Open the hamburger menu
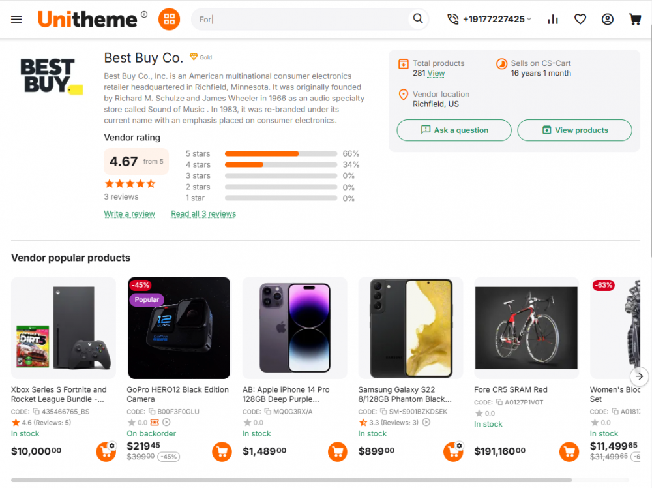The image size is (652, 488). click(x=16, y=20)
